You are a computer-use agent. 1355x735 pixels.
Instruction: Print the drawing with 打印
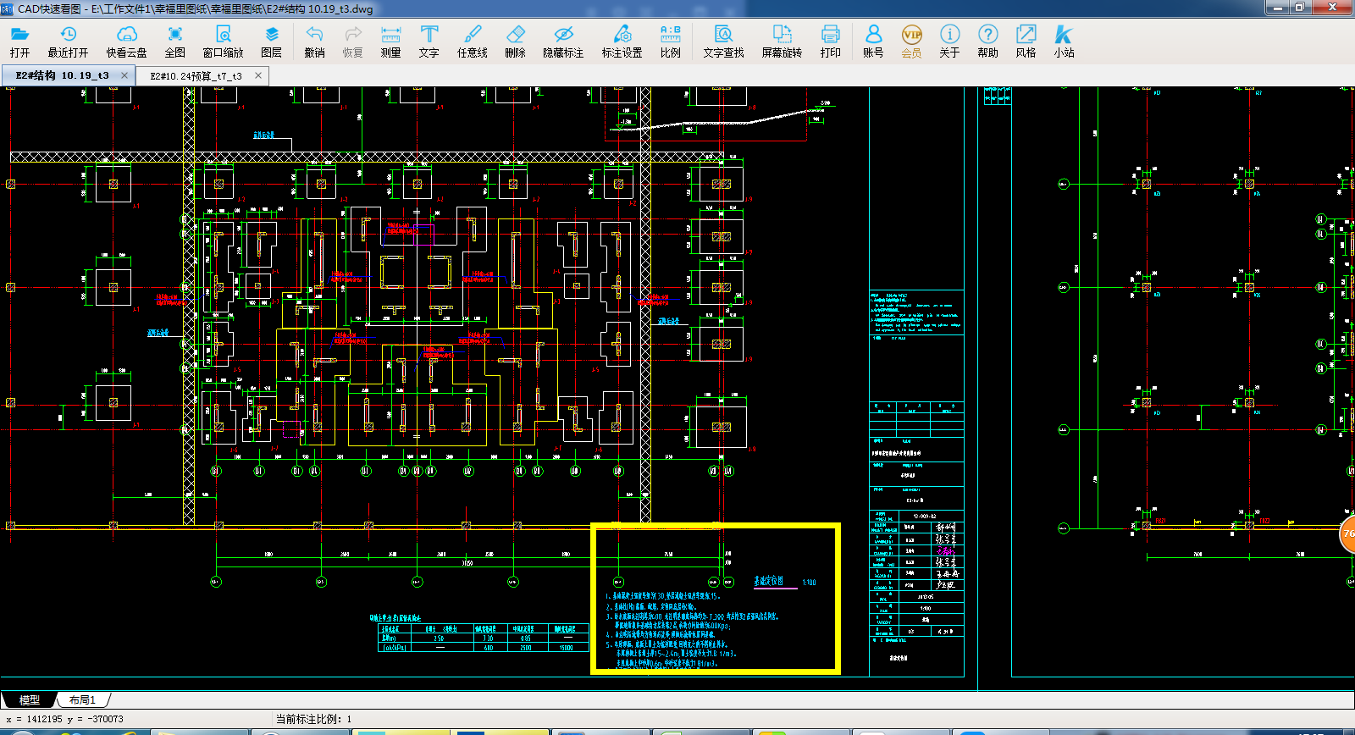[830, 41]
